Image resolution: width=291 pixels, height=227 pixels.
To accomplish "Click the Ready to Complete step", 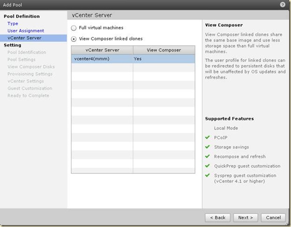I will click(x=28, y=96).
